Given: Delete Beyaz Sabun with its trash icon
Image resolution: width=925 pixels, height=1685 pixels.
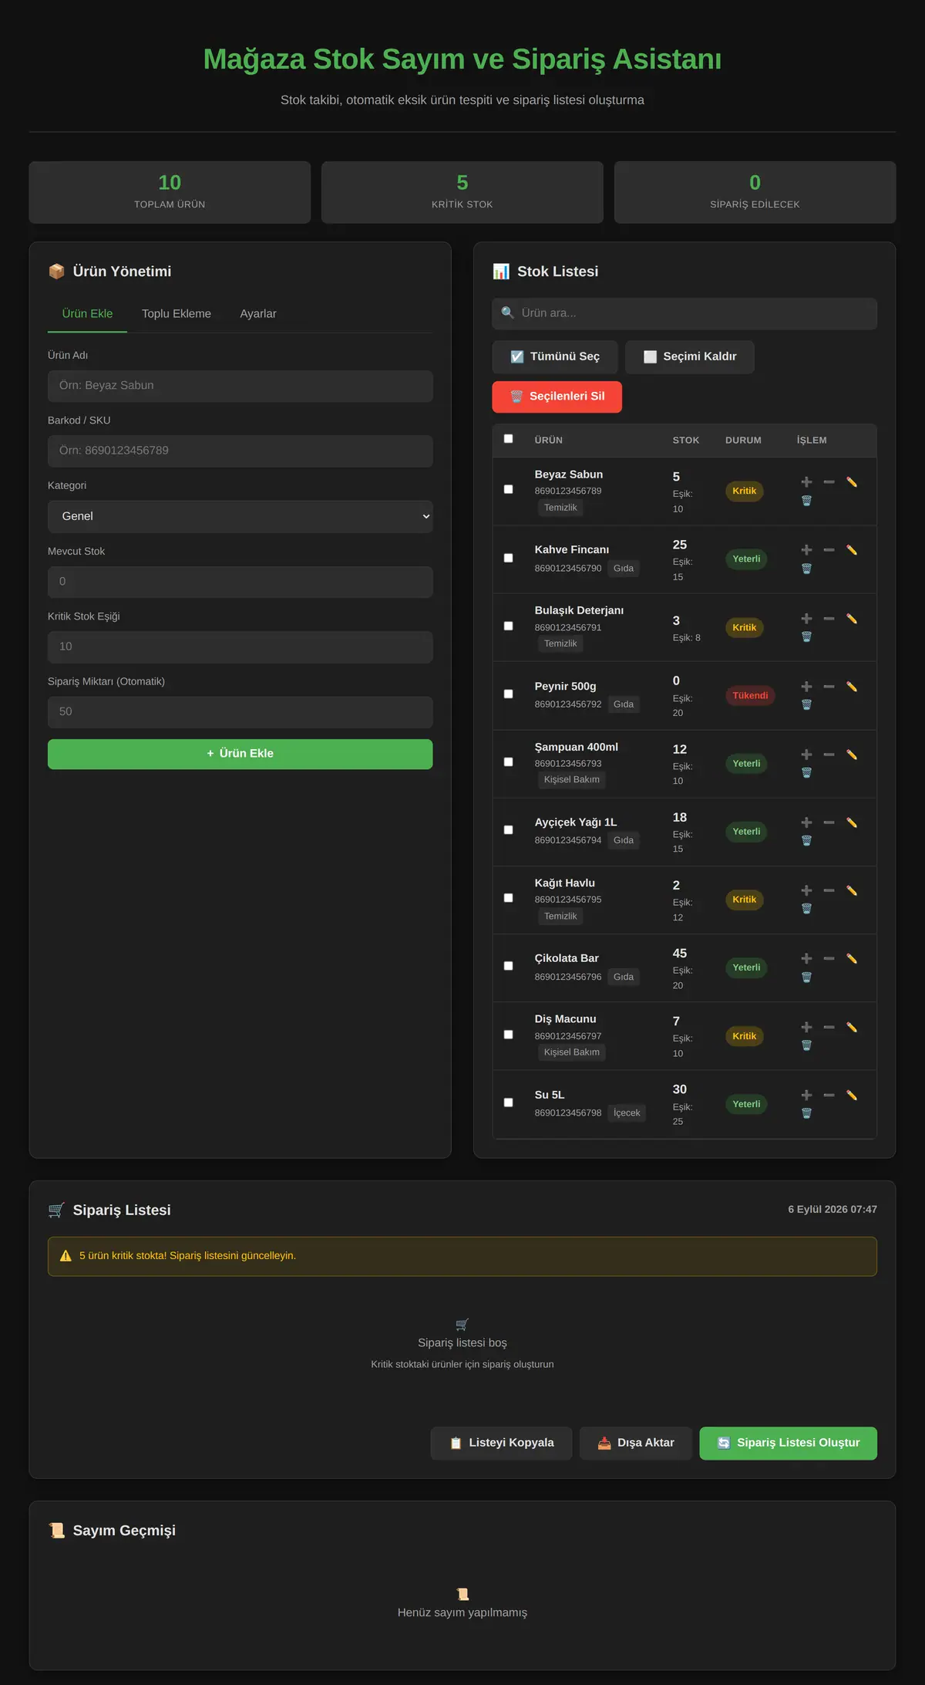Looking at the screenshot, I should point(806,501).
